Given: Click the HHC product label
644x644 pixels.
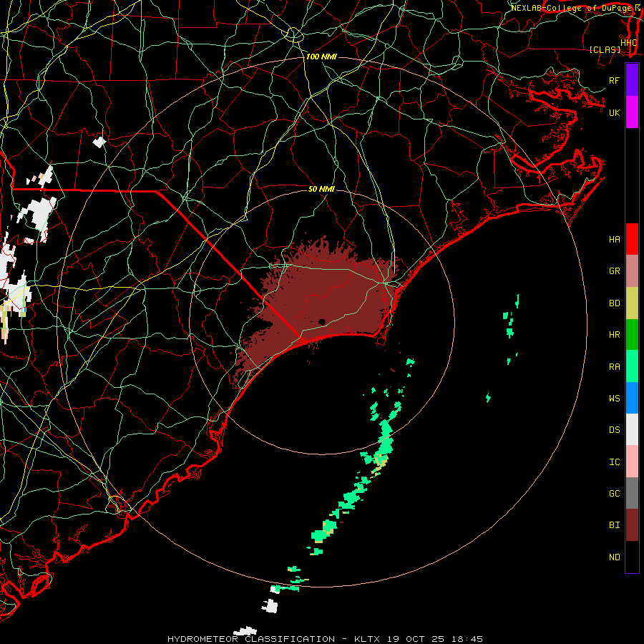Looking at the screenshot, I should (x=628, y=43).
